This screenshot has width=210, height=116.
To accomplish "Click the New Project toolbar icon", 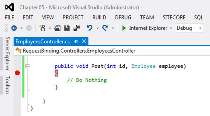I will [42, 28].
